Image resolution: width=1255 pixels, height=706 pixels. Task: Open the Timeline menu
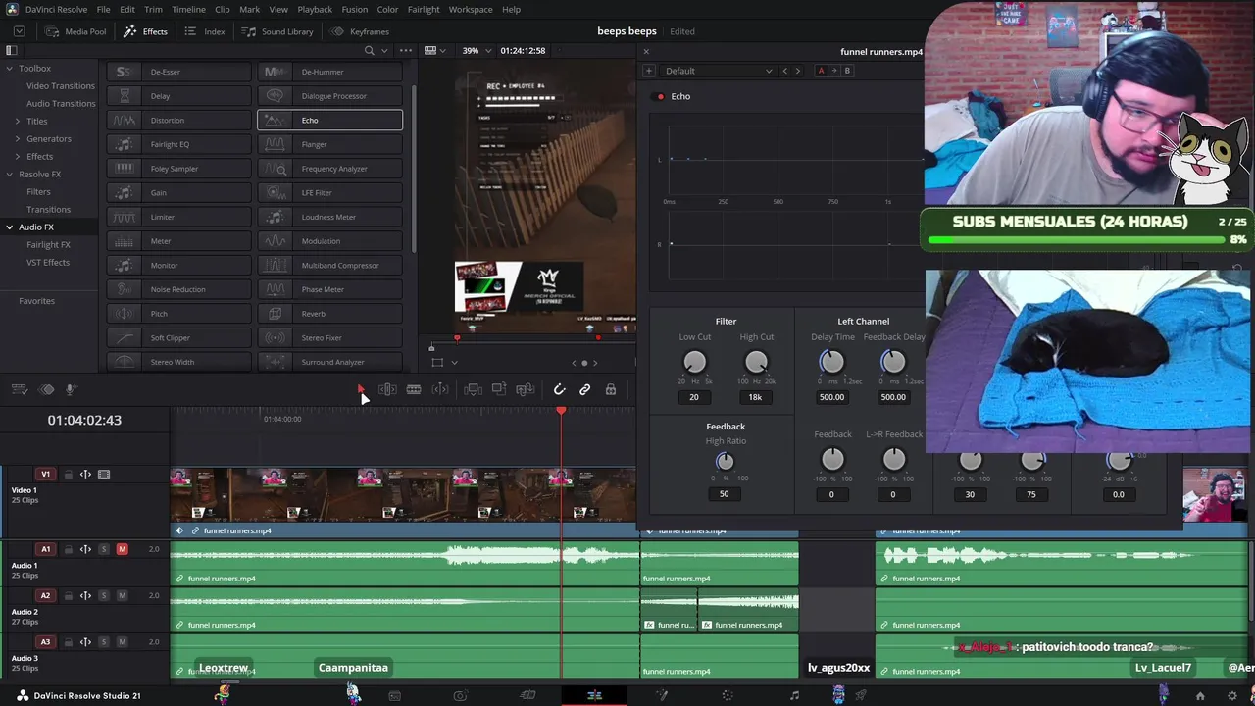(x=188, y=10)
